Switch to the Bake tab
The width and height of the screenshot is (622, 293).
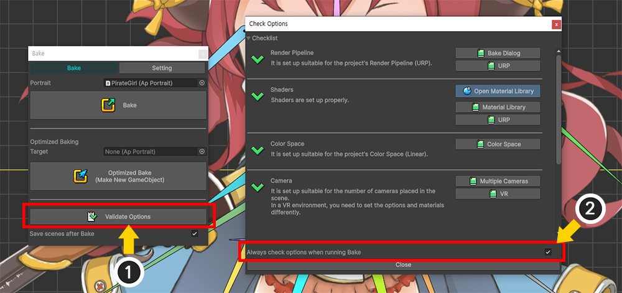[74, 68]
